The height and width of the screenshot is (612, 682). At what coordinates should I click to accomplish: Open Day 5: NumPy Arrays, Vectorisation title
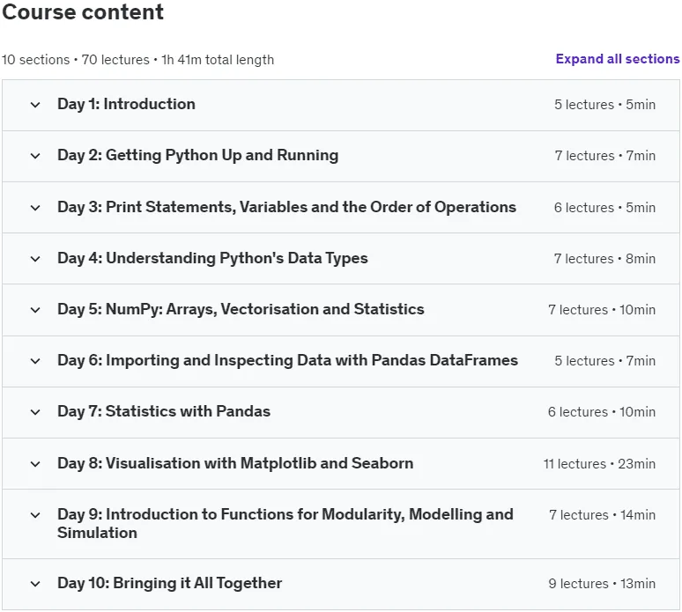(241, 309)
